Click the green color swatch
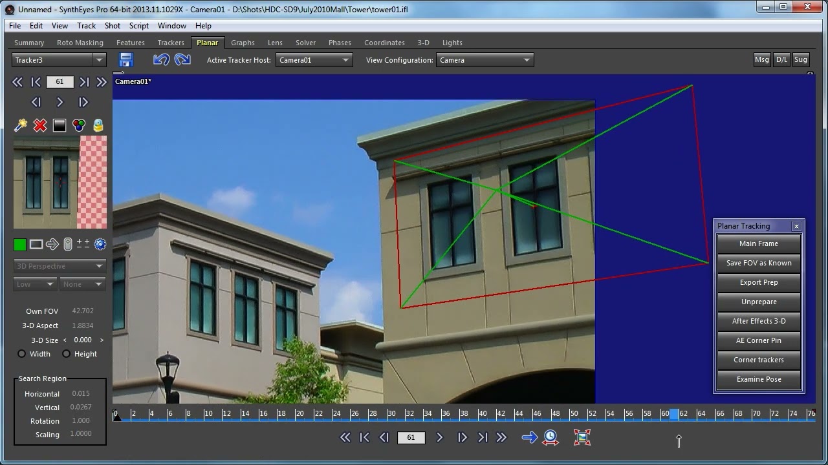Viewport: 828px width, 465px height. point(20,244)
